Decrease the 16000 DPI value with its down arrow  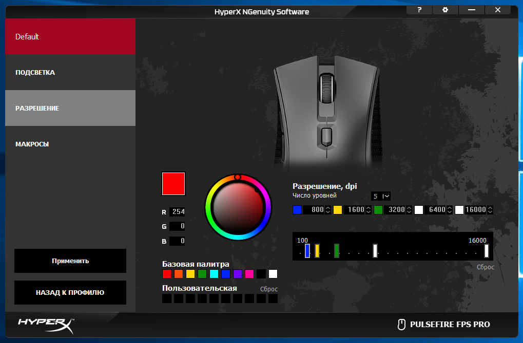pyautogui.click(x=489, y=211)
